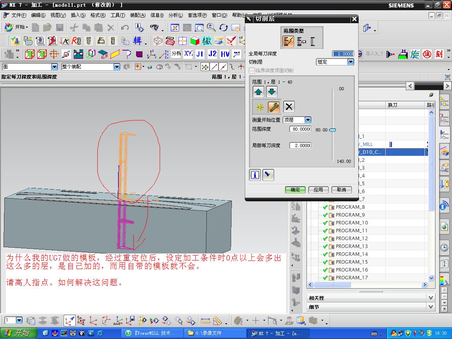Click the down arrow range button
Viewport: 452px width, 339px height.
point(272,92)
